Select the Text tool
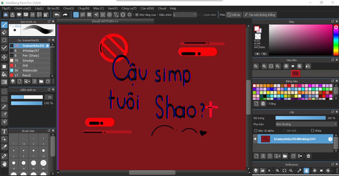Image resolution: width=339 pixels, height=176 pixels. point(4,131)
